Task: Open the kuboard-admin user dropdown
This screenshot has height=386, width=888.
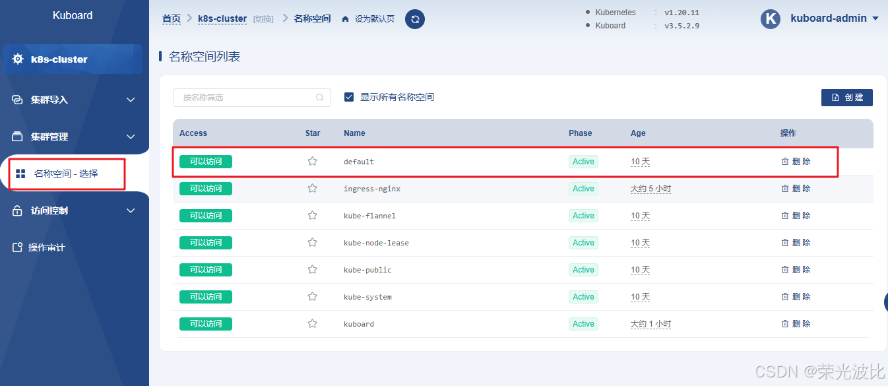Action: pyautogui.click(x=835, y=18)
